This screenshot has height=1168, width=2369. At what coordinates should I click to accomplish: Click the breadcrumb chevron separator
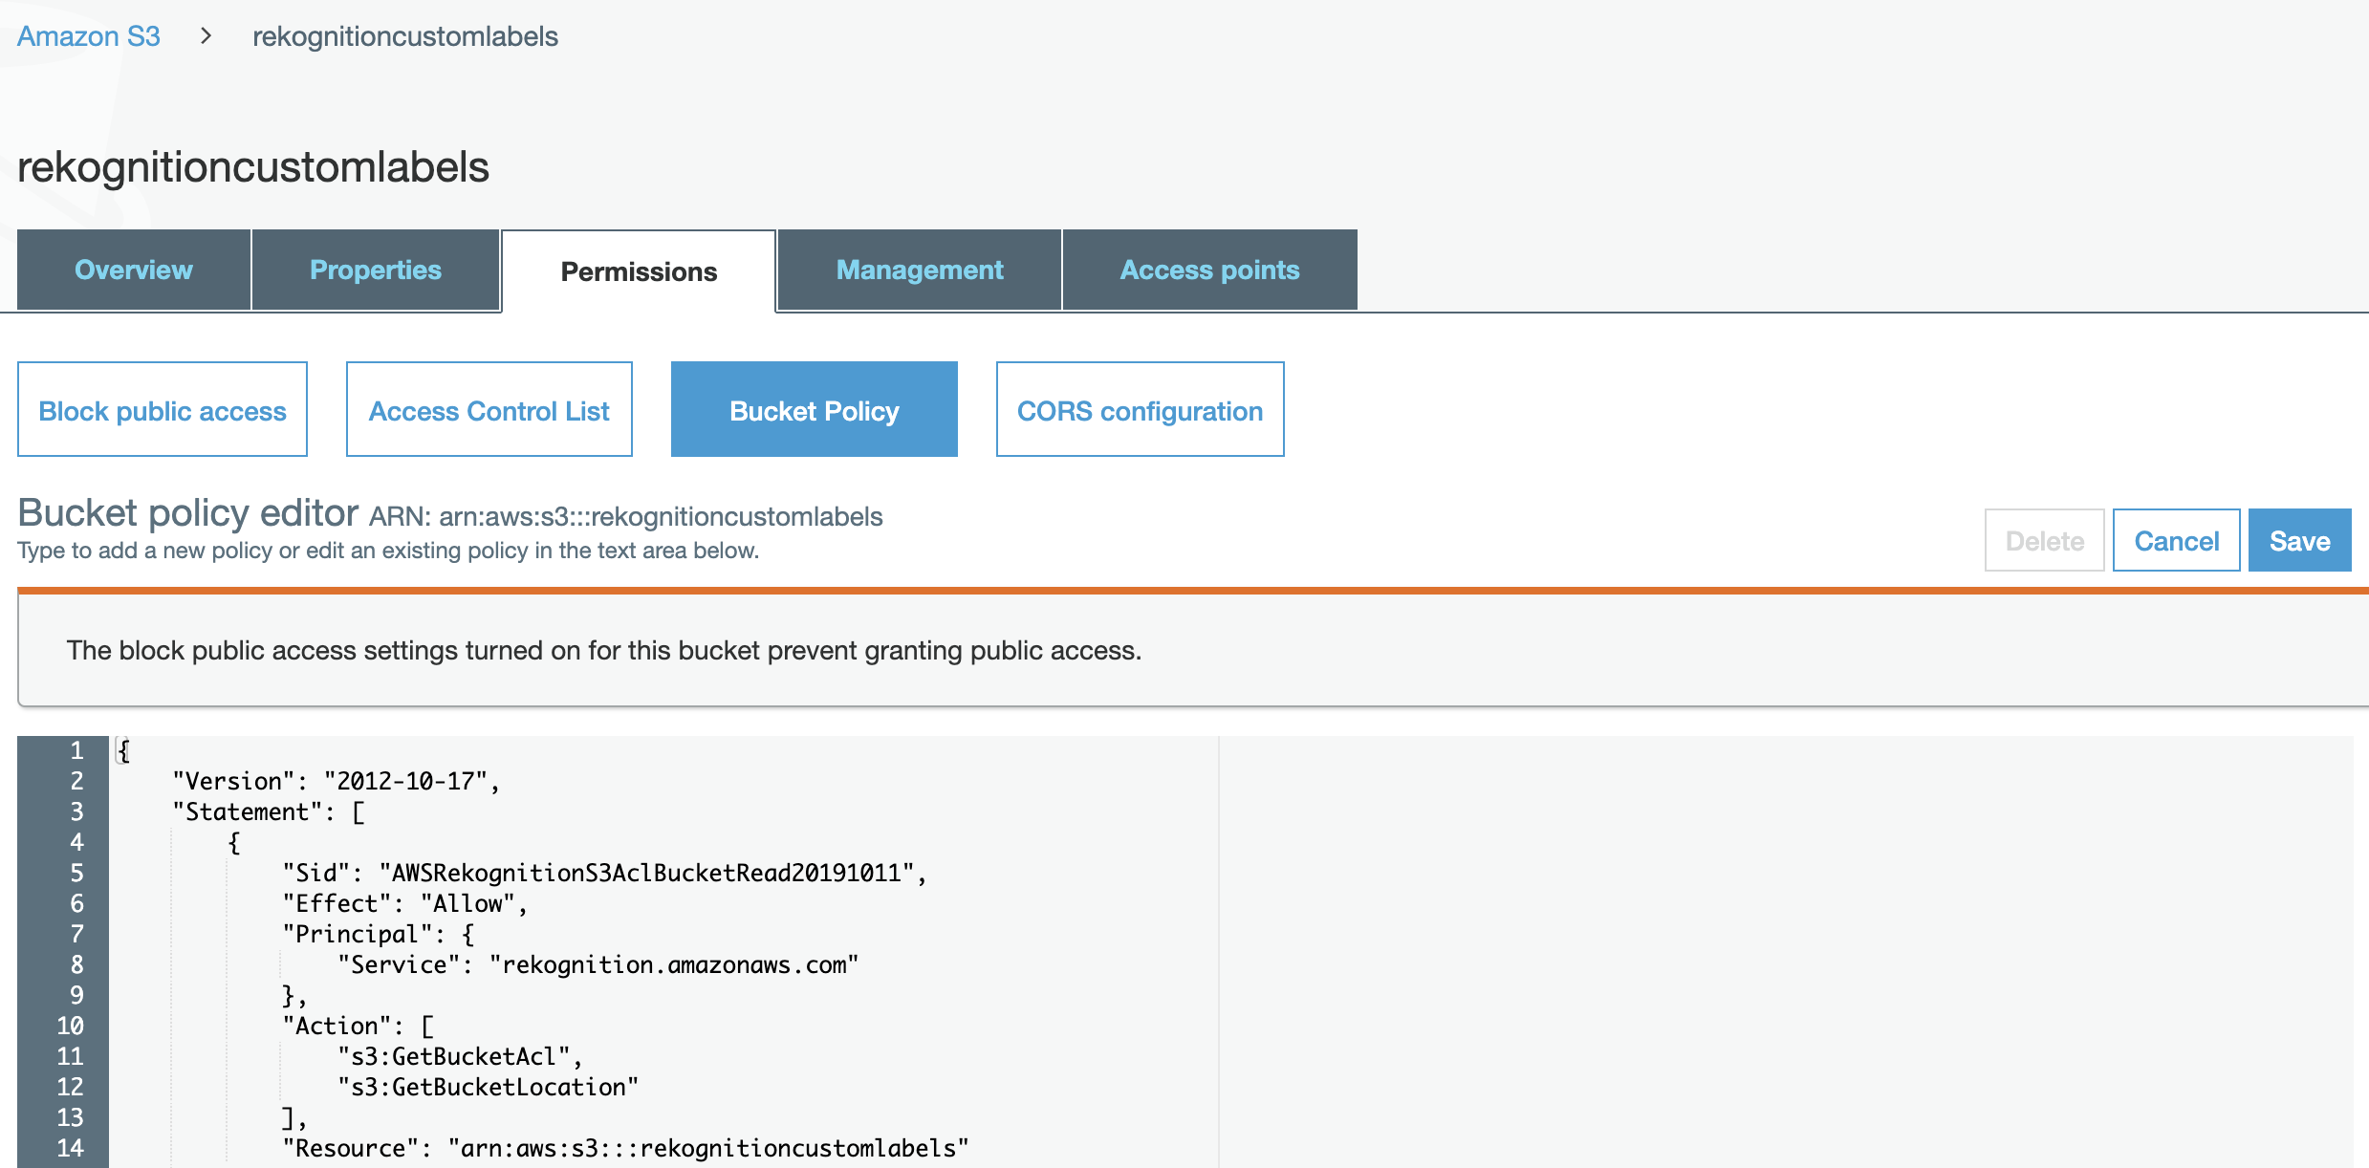(x=206, y=36)
